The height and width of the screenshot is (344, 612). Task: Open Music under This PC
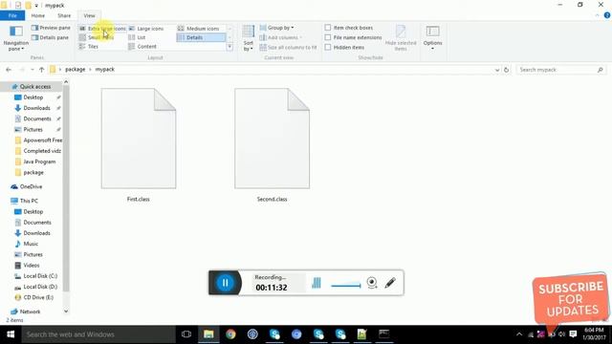pyautogui.click(x=27, y=244)
